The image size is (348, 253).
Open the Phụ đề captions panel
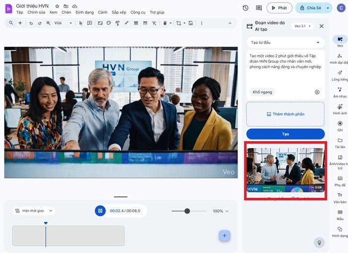(x=340, y=180)
